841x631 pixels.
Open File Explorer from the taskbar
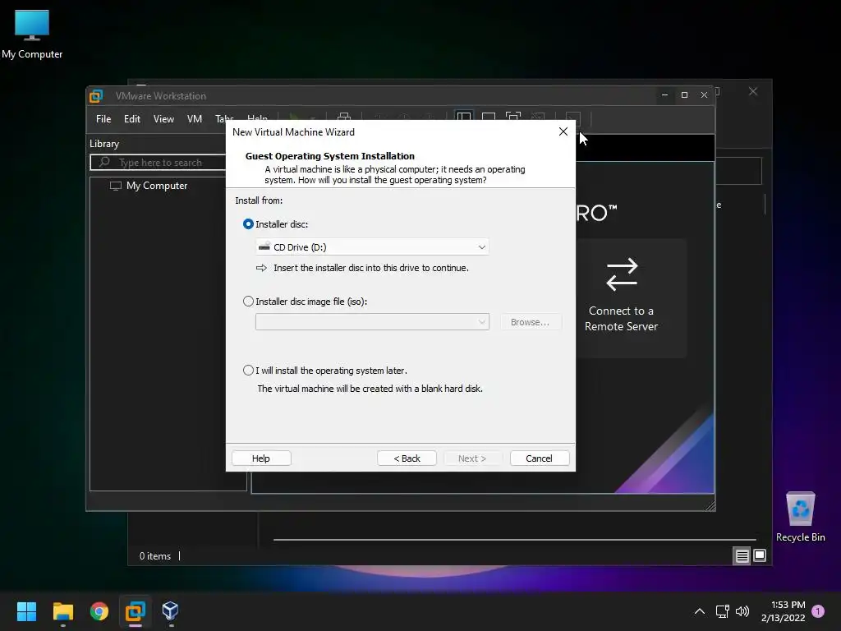coord(62,611)
